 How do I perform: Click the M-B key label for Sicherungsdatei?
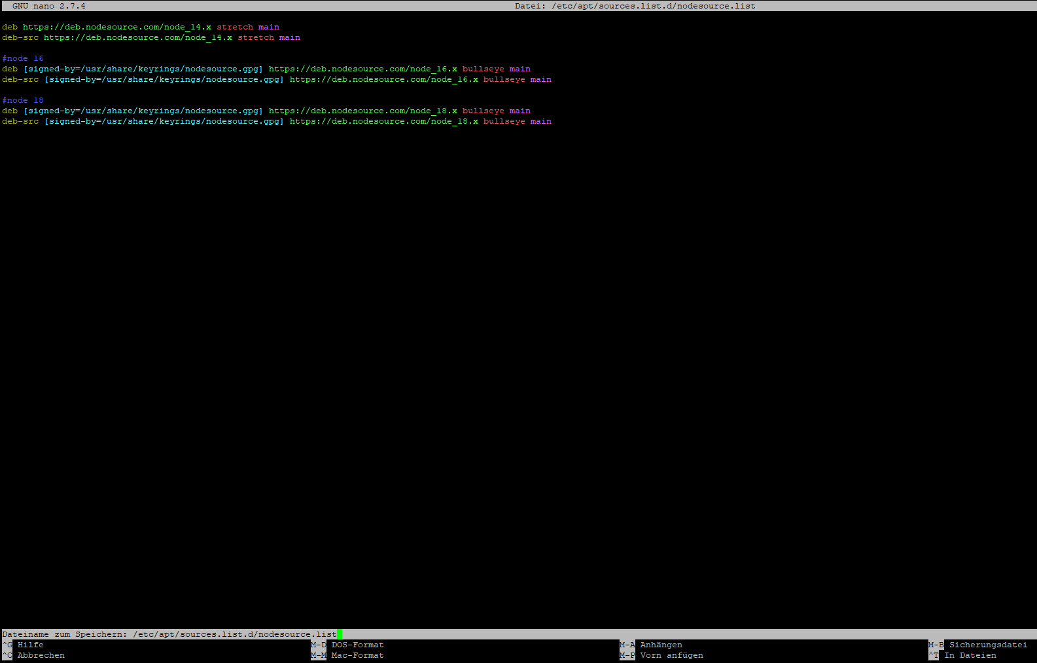936,645
